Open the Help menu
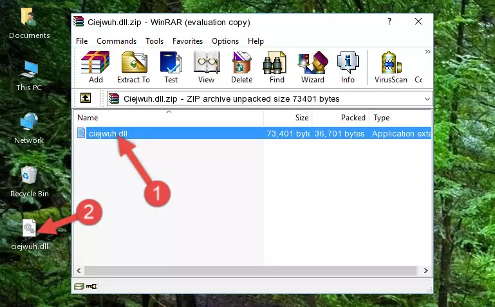 click(x=256, y=41)
